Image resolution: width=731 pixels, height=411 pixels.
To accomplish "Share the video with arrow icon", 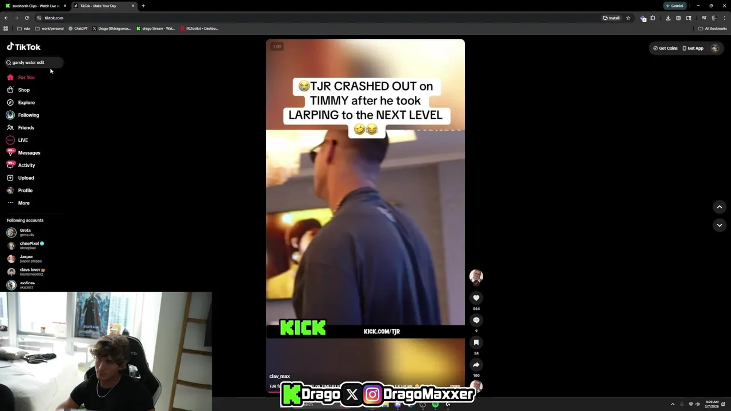I will (x=476, y=365).
